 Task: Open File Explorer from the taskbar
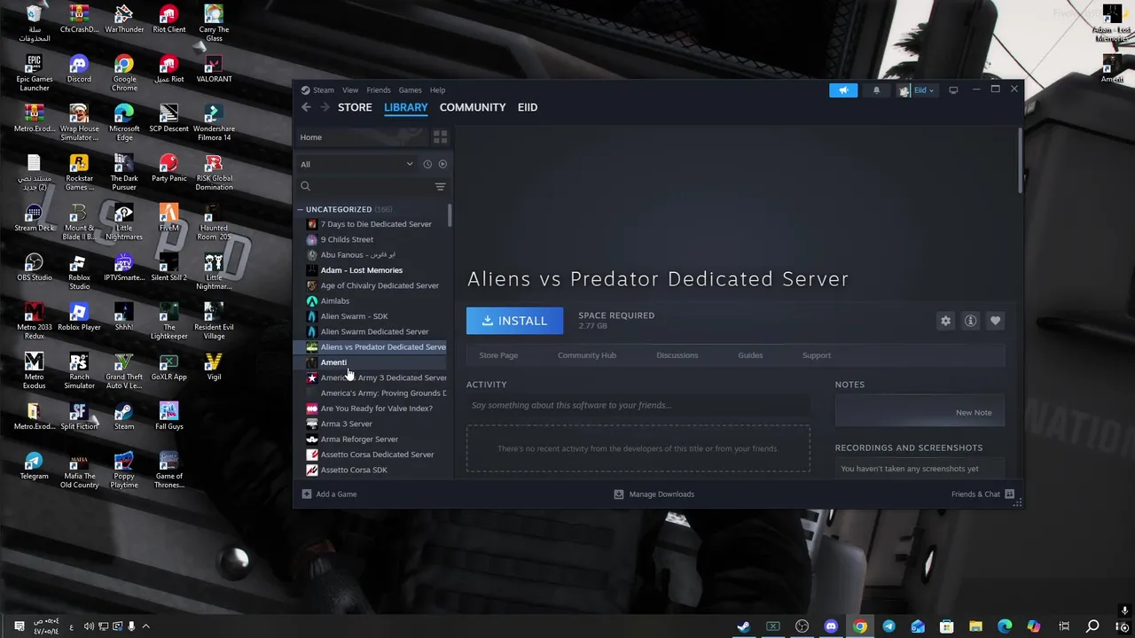[975, 626]
